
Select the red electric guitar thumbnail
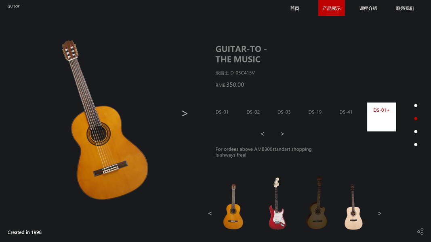pyautogui.click(x=277, y=203)
